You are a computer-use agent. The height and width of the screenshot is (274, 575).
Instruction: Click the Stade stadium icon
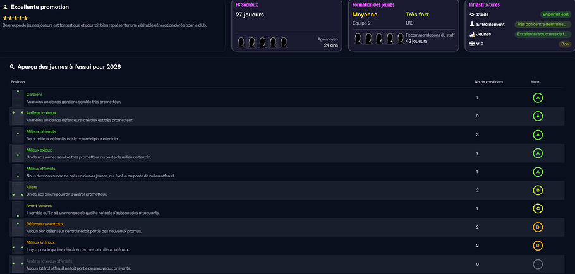471,14
